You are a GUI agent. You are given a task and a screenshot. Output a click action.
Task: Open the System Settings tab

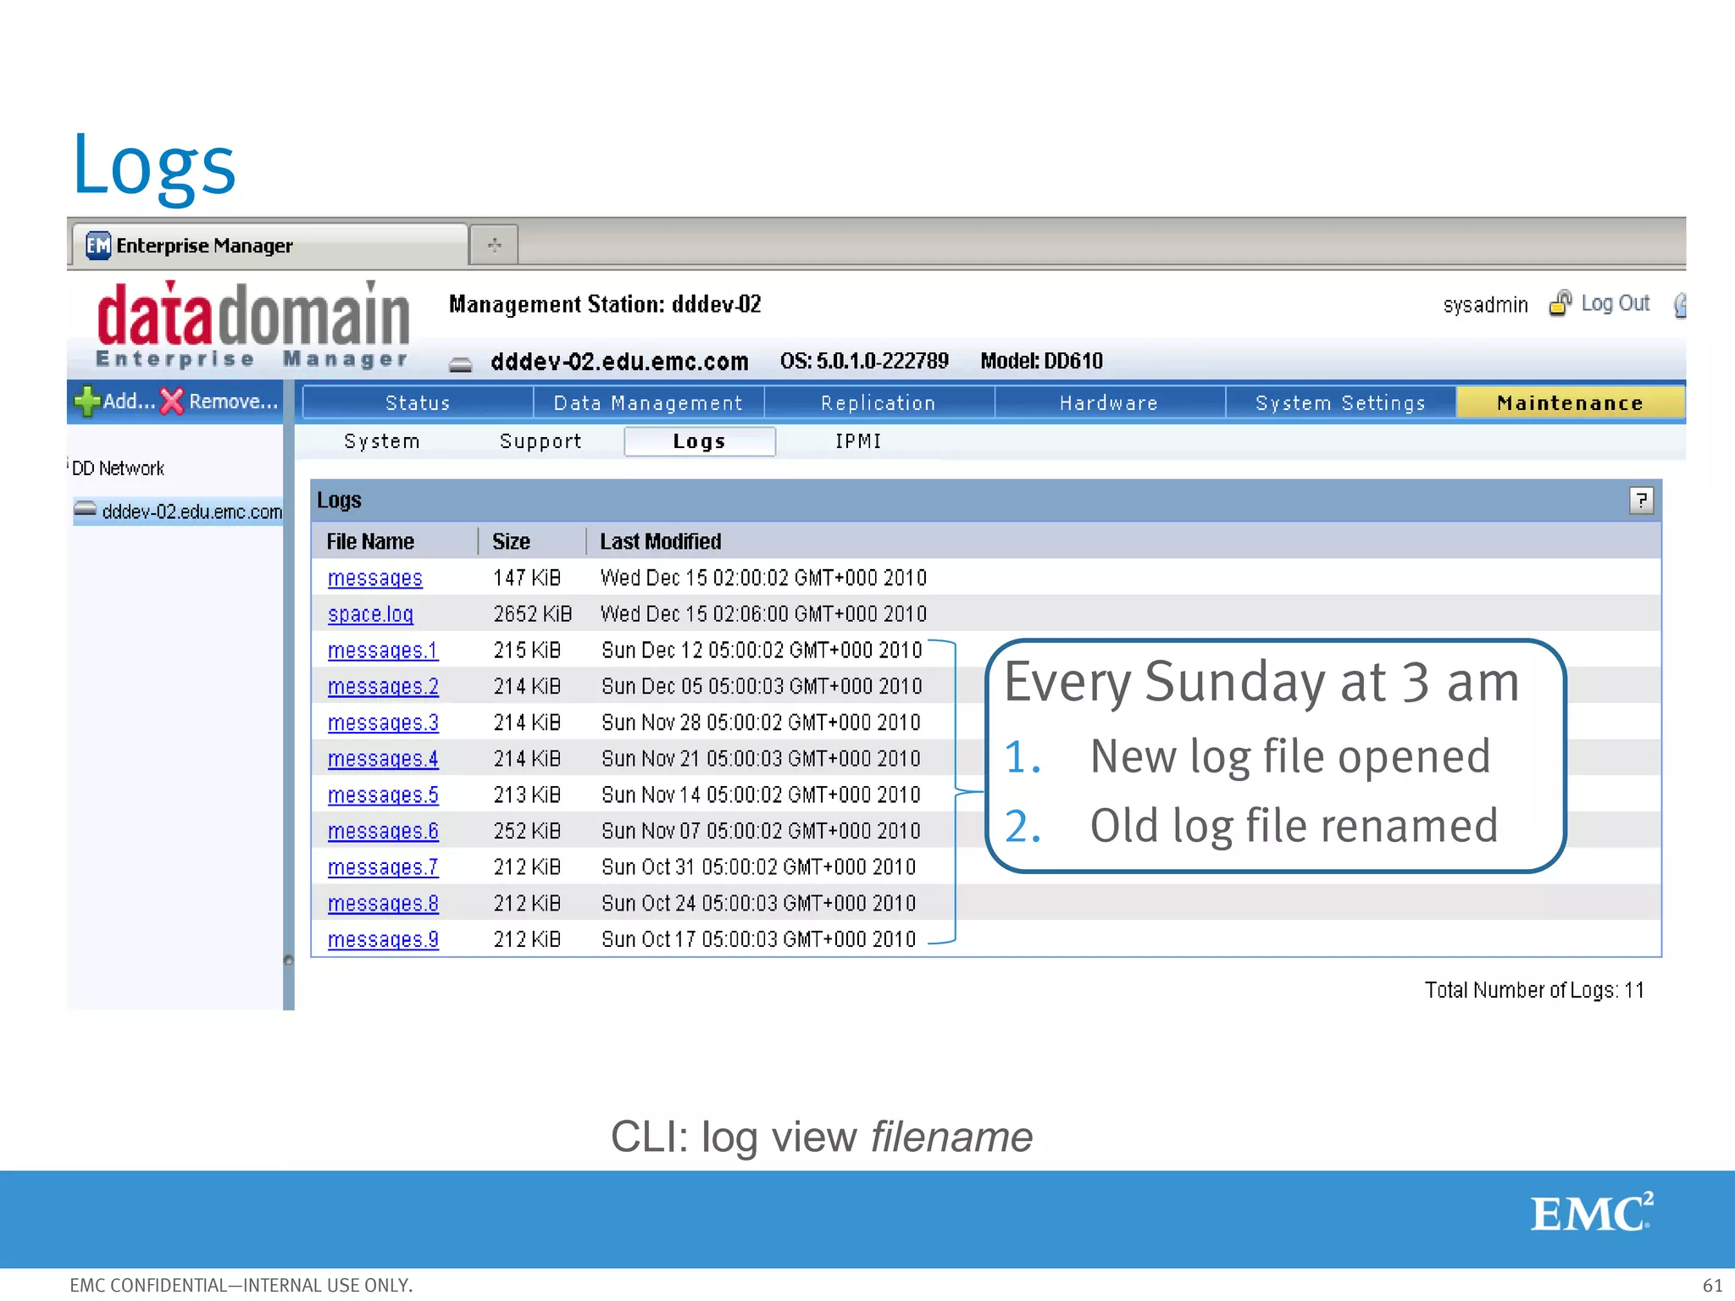[x=1340, y=403]
